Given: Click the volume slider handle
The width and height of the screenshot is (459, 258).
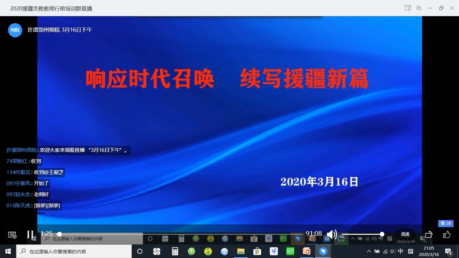Looking at the screenshot, I should point(382,234).
